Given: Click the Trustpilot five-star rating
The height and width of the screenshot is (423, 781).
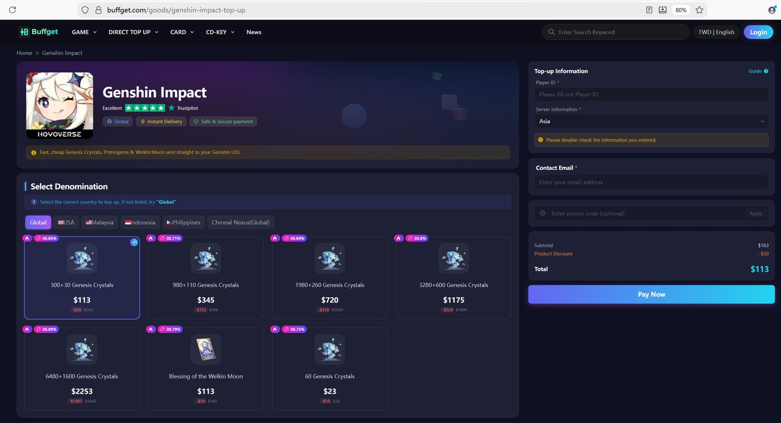Looking at the screenshot, I should [x=145, y=108].
